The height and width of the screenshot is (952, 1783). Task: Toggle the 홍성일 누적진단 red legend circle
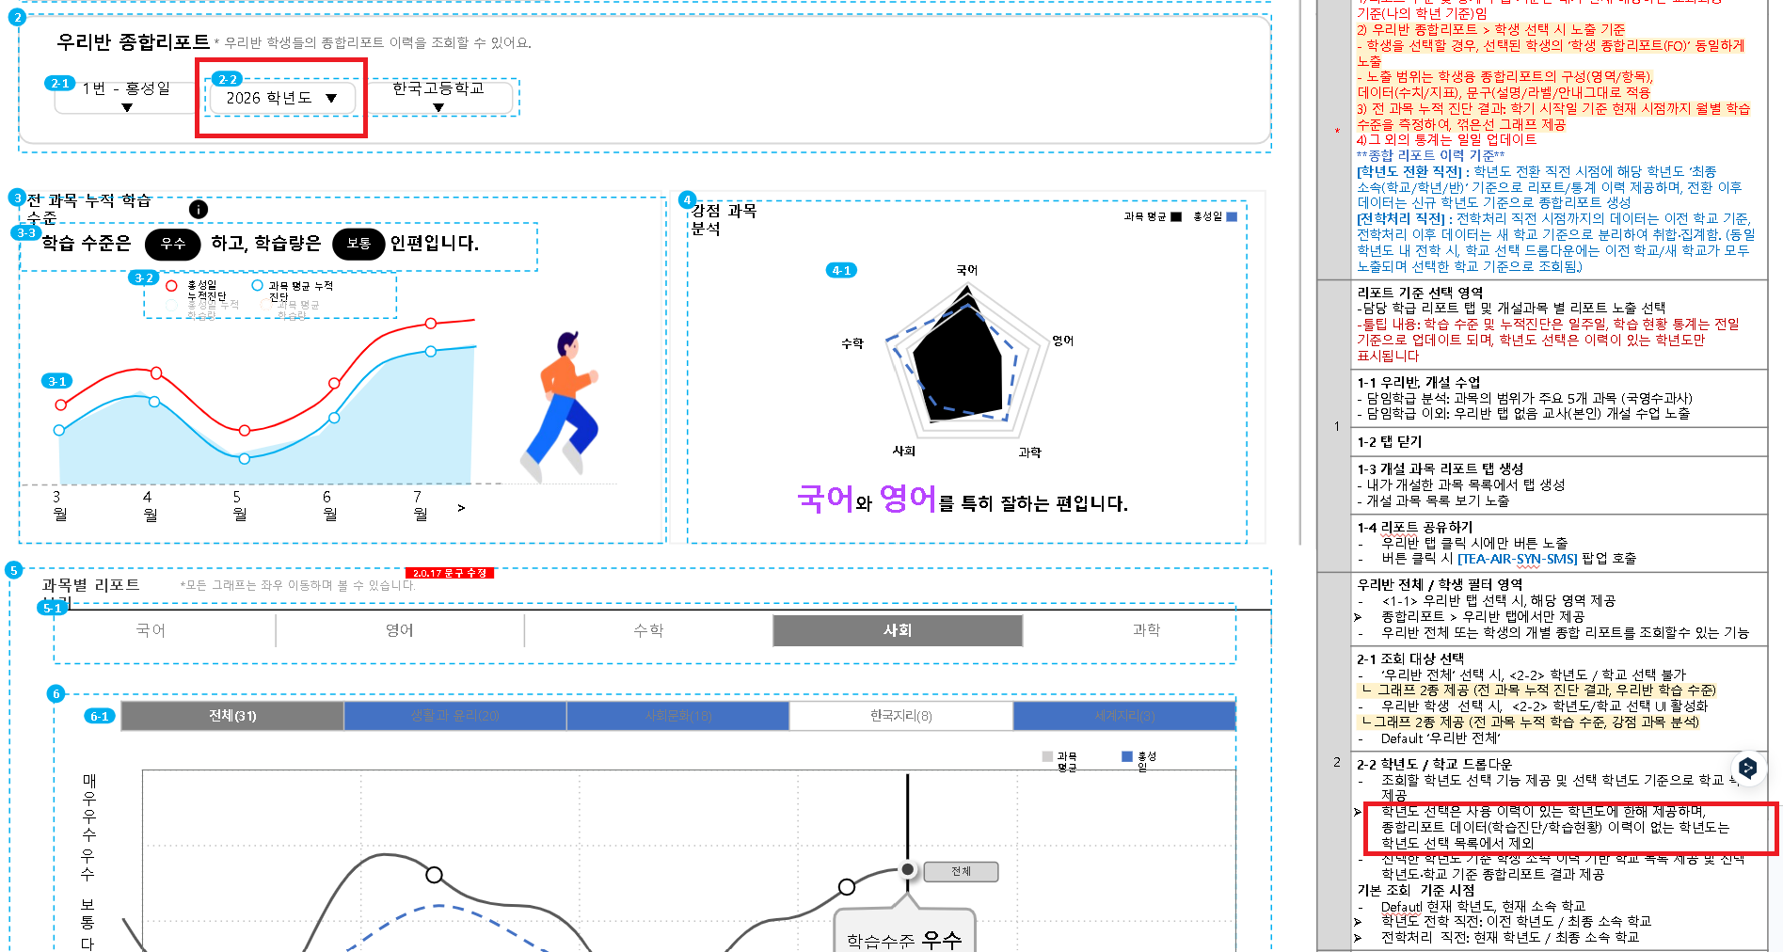(171, 286)
